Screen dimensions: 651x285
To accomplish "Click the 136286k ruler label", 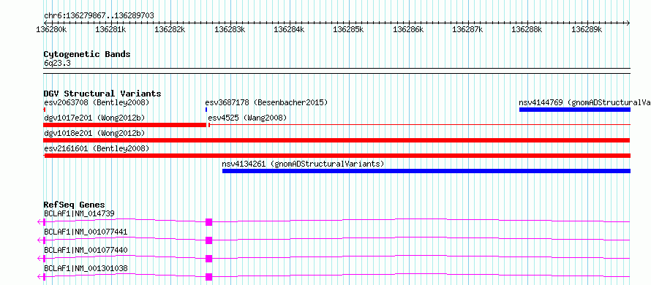I will (408, 29).
